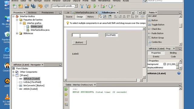The image size is (194, 109).
Task: Select btnConvertir [JButton] in Navegador
Action: pyautogui.click(x=34, y=85)
